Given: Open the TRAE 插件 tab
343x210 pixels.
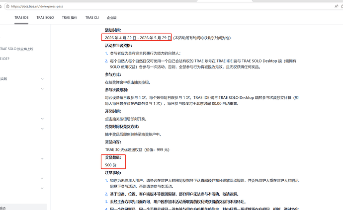Looking at the screenshot, I should click(x=70, y=17).
